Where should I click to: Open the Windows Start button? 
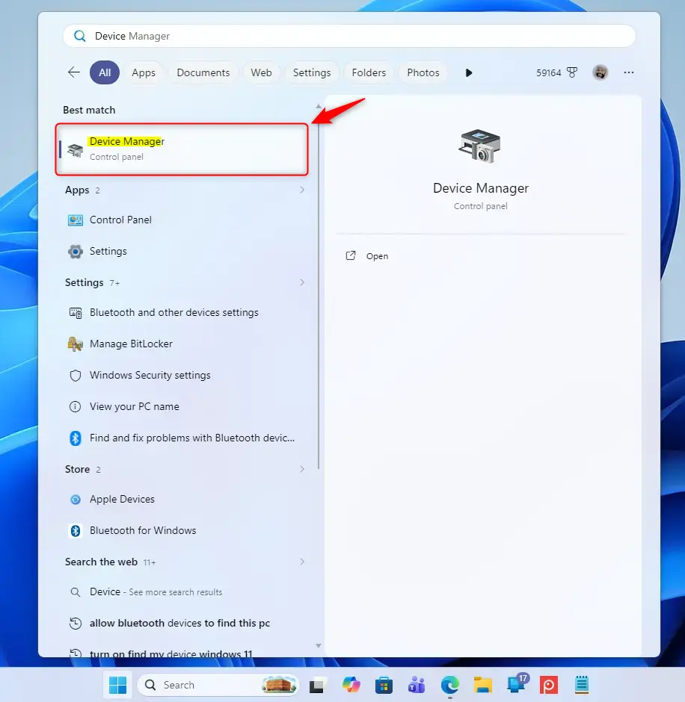(117, 685)
